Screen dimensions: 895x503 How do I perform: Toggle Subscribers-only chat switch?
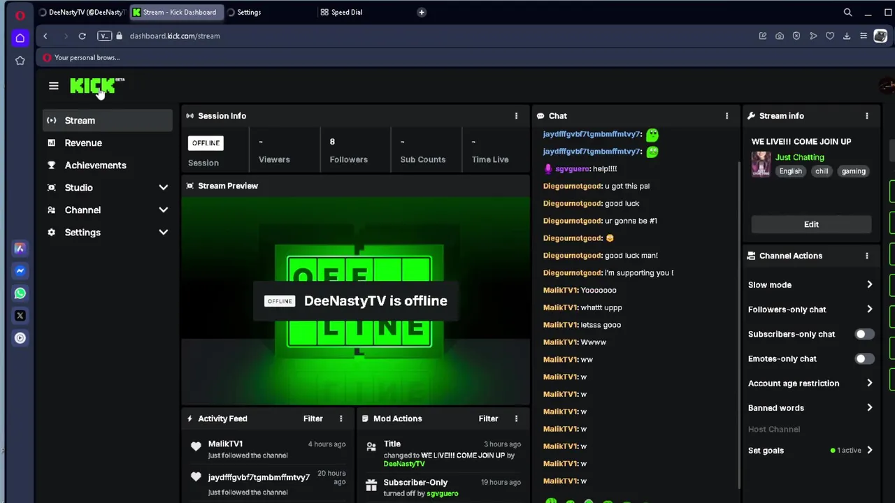(x=864, y=334)
